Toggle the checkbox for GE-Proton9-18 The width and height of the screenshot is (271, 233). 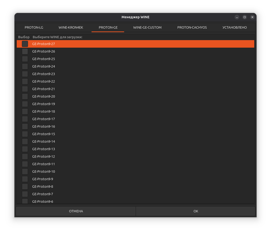25,111
